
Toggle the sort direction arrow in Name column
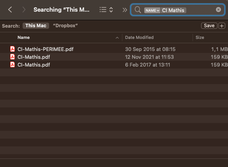[117, 38]
